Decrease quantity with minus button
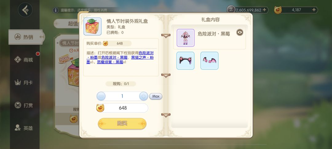This screenshot has width=332, height=149. 101,96
